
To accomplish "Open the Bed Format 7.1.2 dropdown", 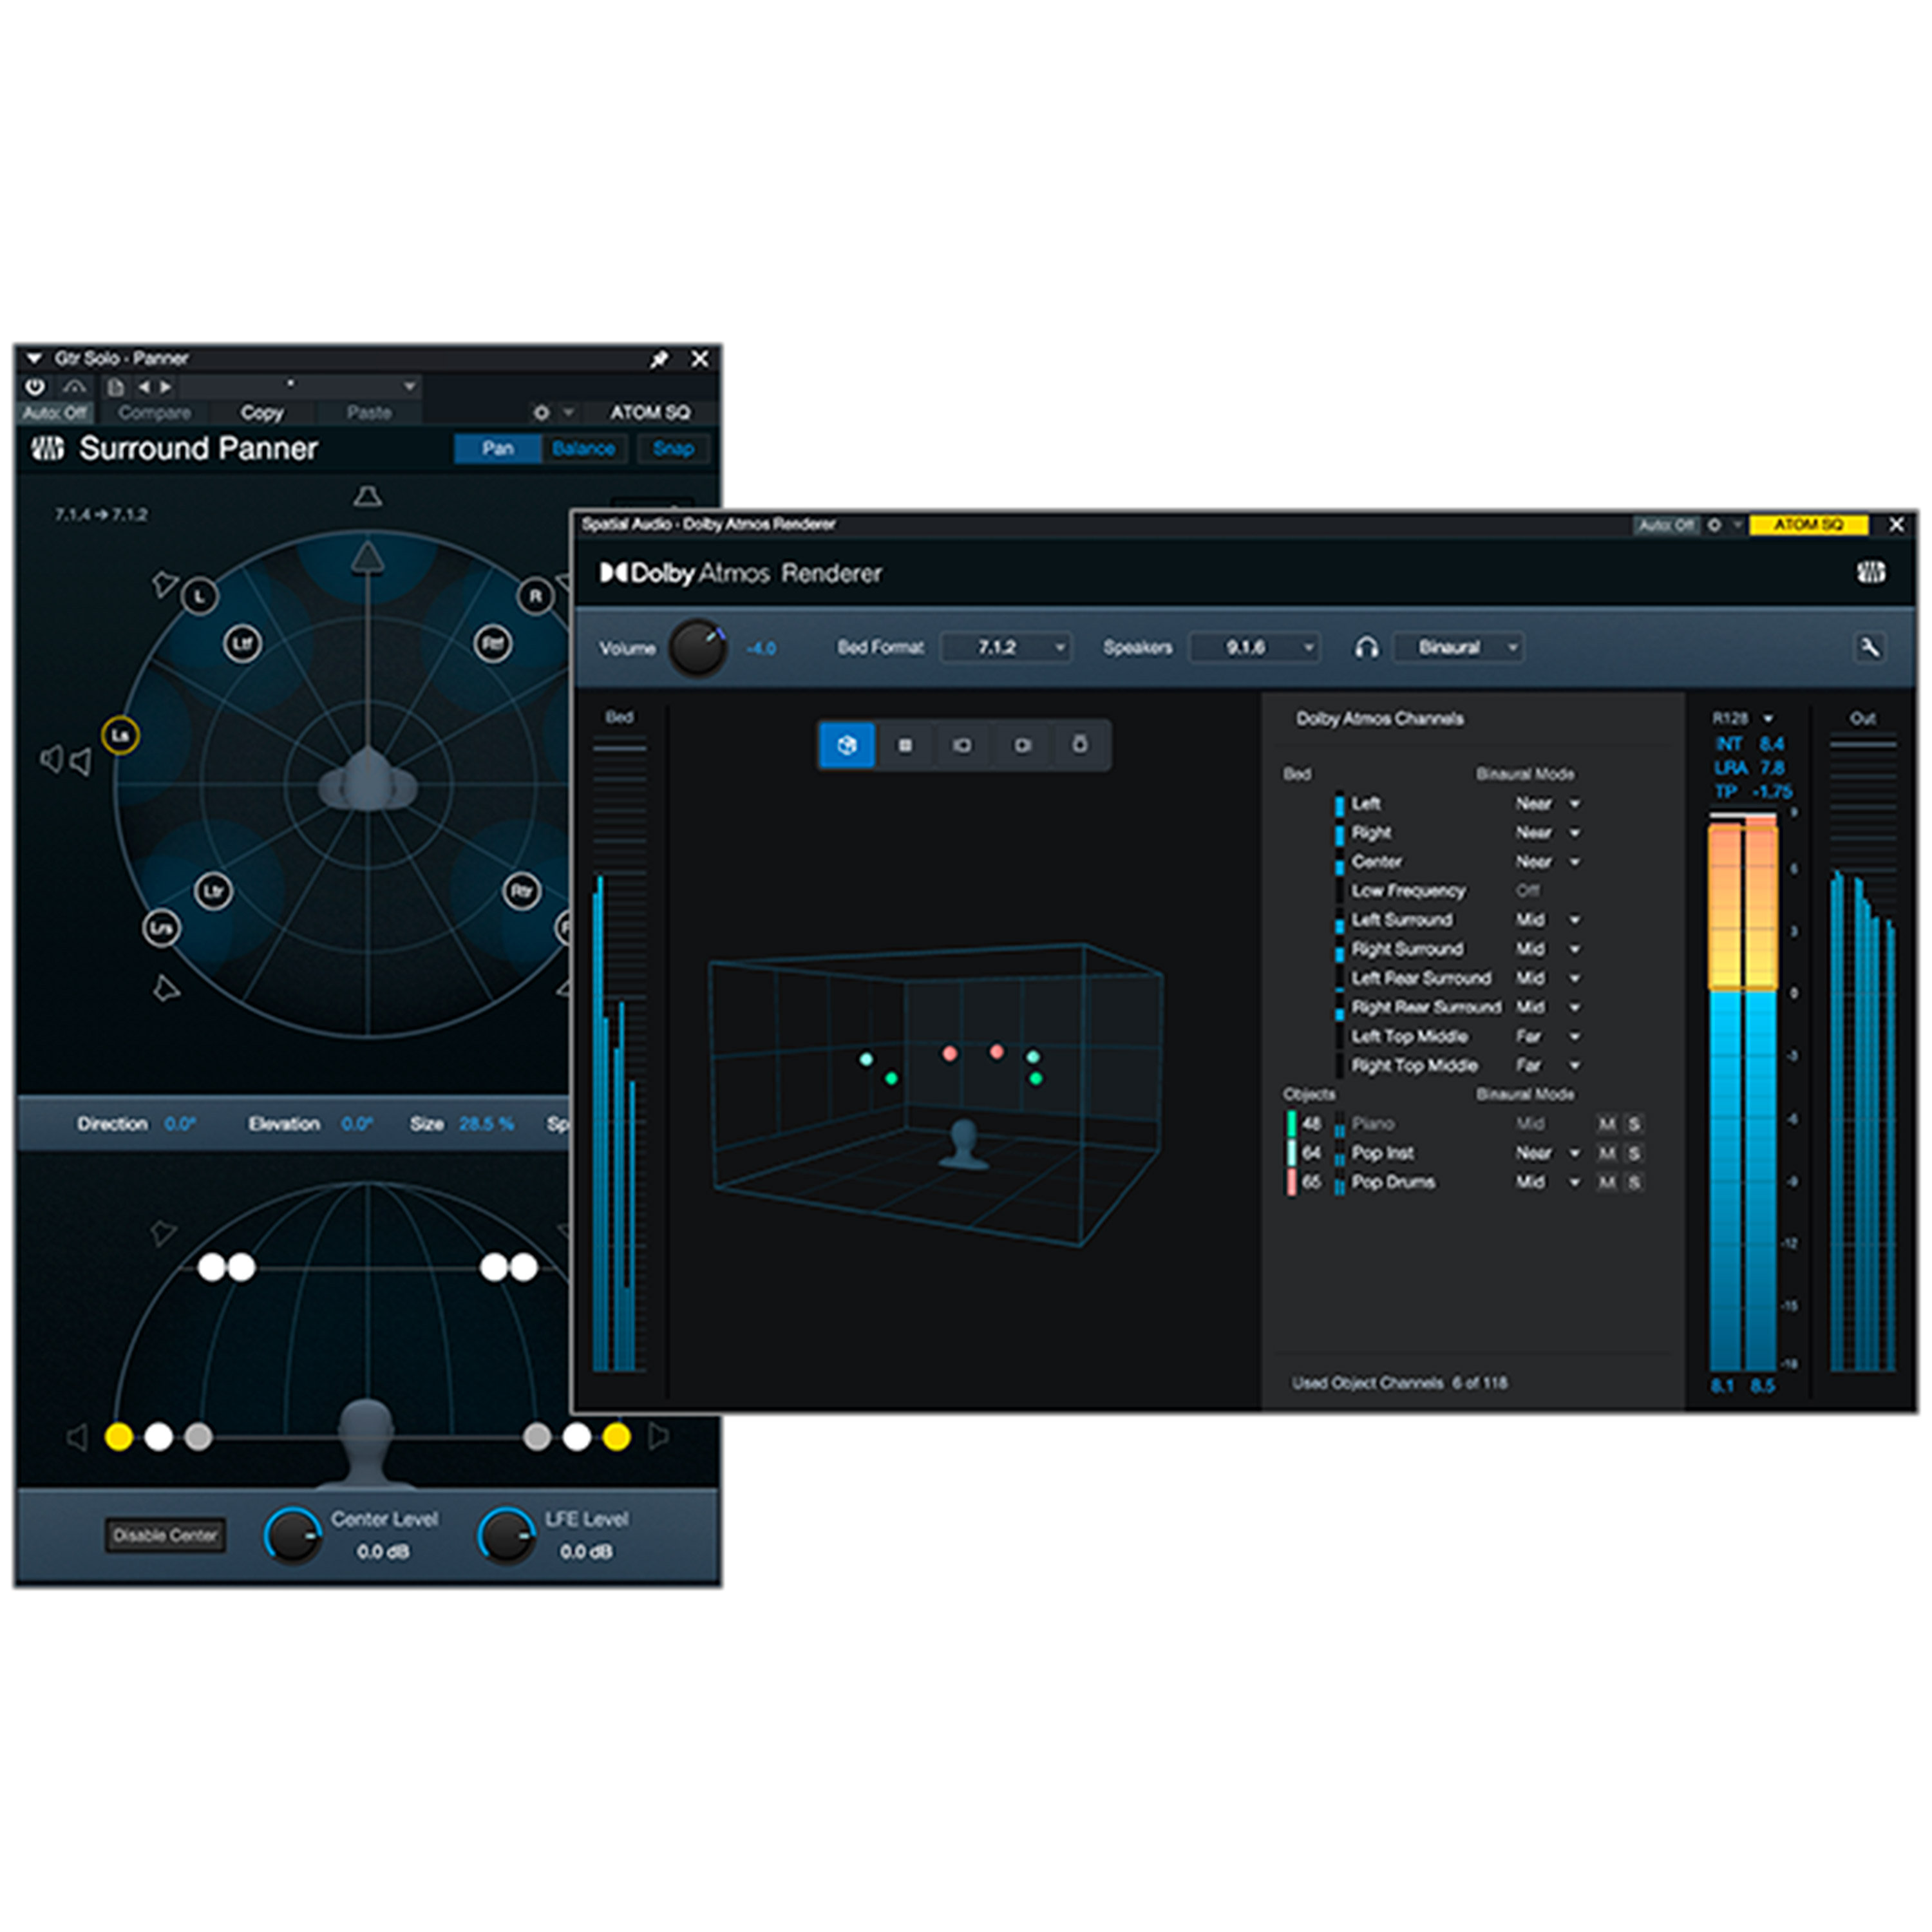I will 1006,648.
